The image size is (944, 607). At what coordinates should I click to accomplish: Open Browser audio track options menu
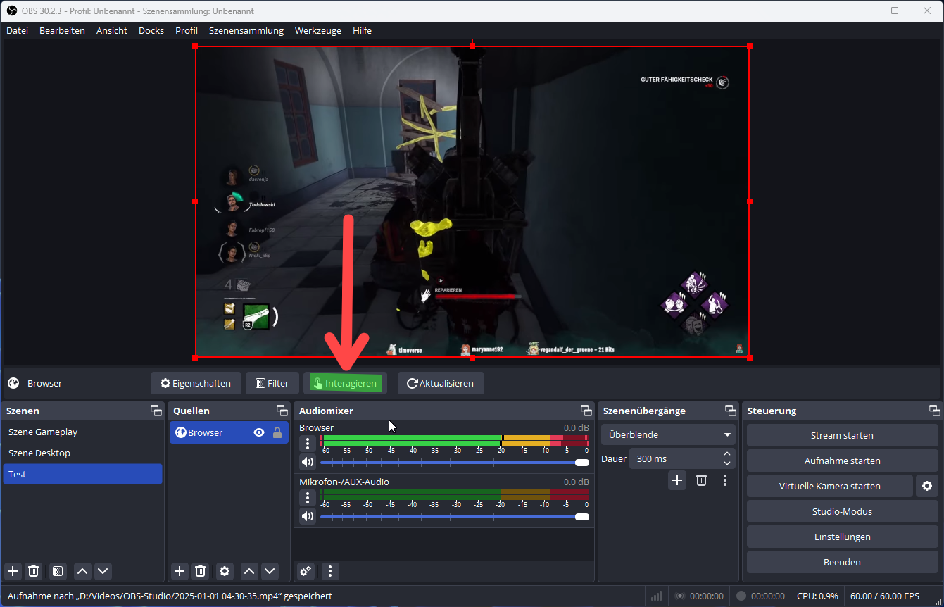308,444
